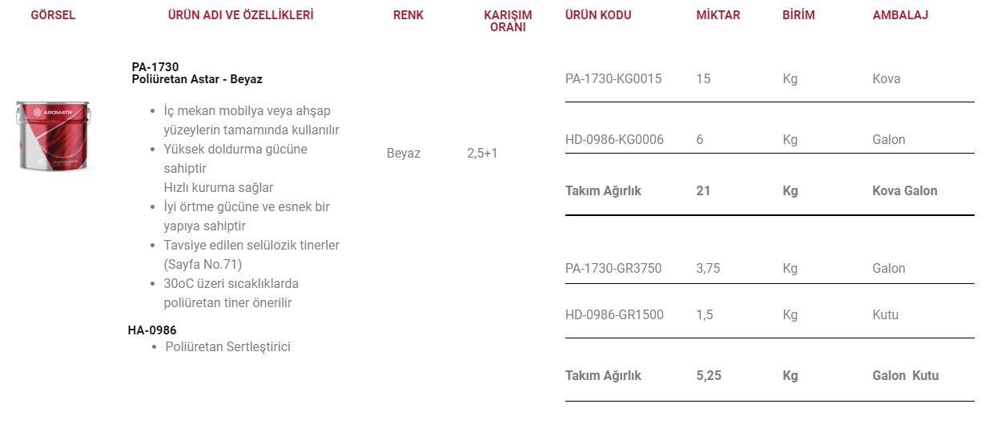Select the GÖRSEL column header

pos(53,15)
